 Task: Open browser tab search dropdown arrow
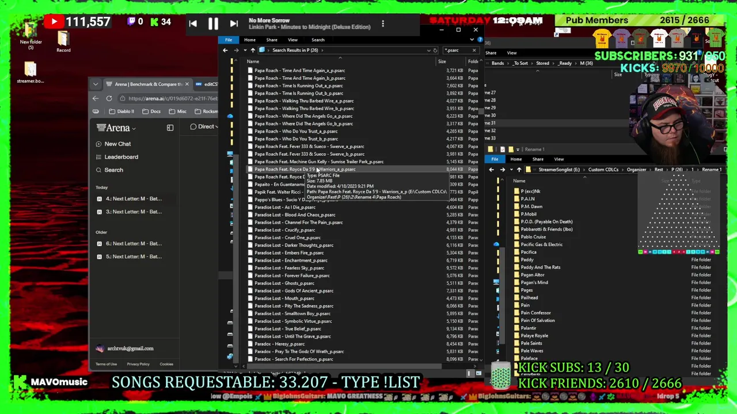click(x=96, y=84)
